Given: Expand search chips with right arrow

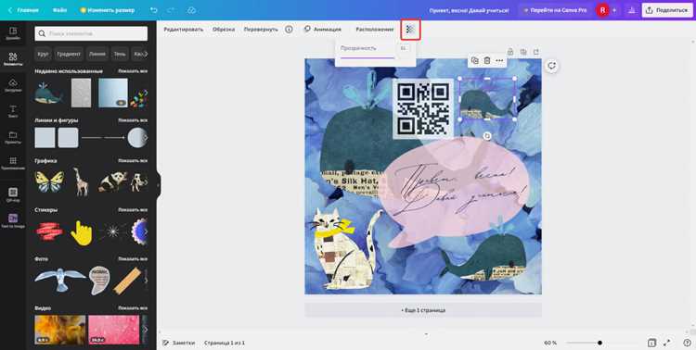Looking at the screenshot, I should tap(145, 54).
